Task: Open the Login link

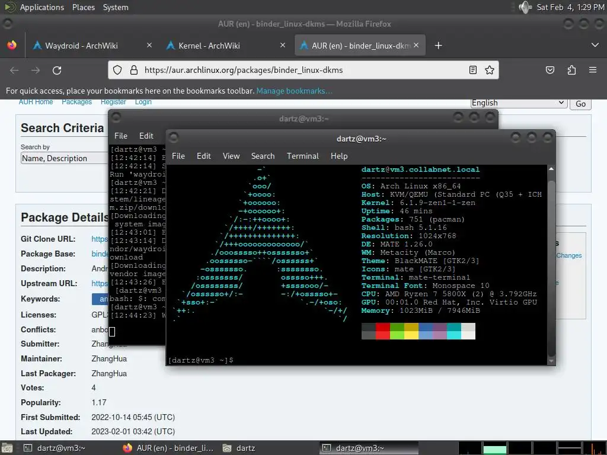Action: pyautogui.click(x=143, y=102)
